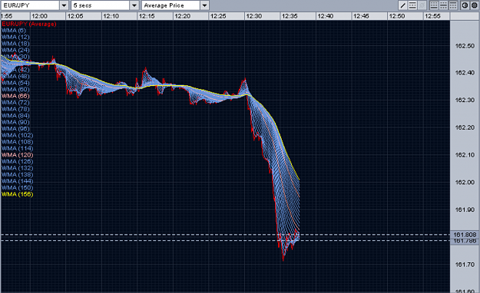This screenshot has width=480, height=293.
Task: Select the WMA (54) legend entry
Action: pos(15,83)
